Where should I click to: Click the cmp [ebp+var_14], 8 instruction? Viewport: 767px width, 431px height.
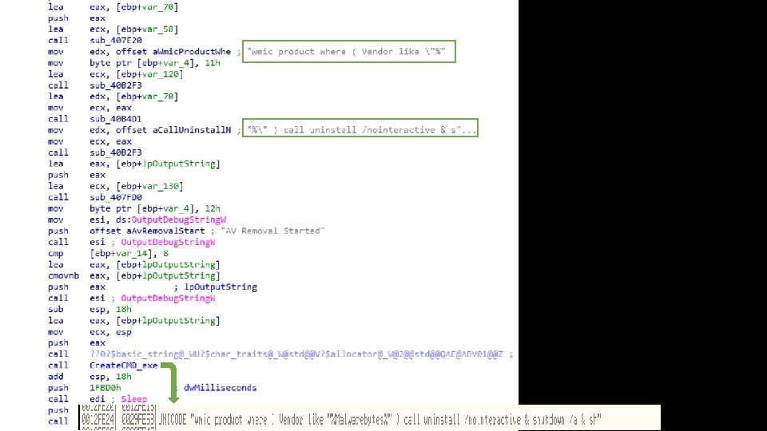(x=108, y=254)
